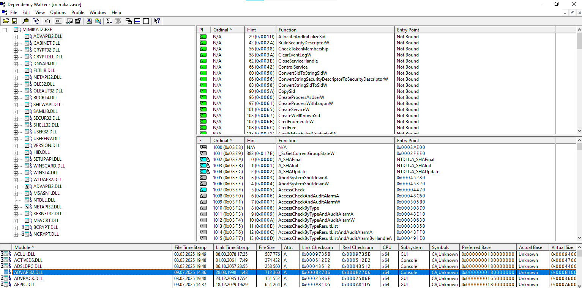Expand the OLE32.DLL tree node
The width and height of the screenshot is (582, 288).
(16, 84)
